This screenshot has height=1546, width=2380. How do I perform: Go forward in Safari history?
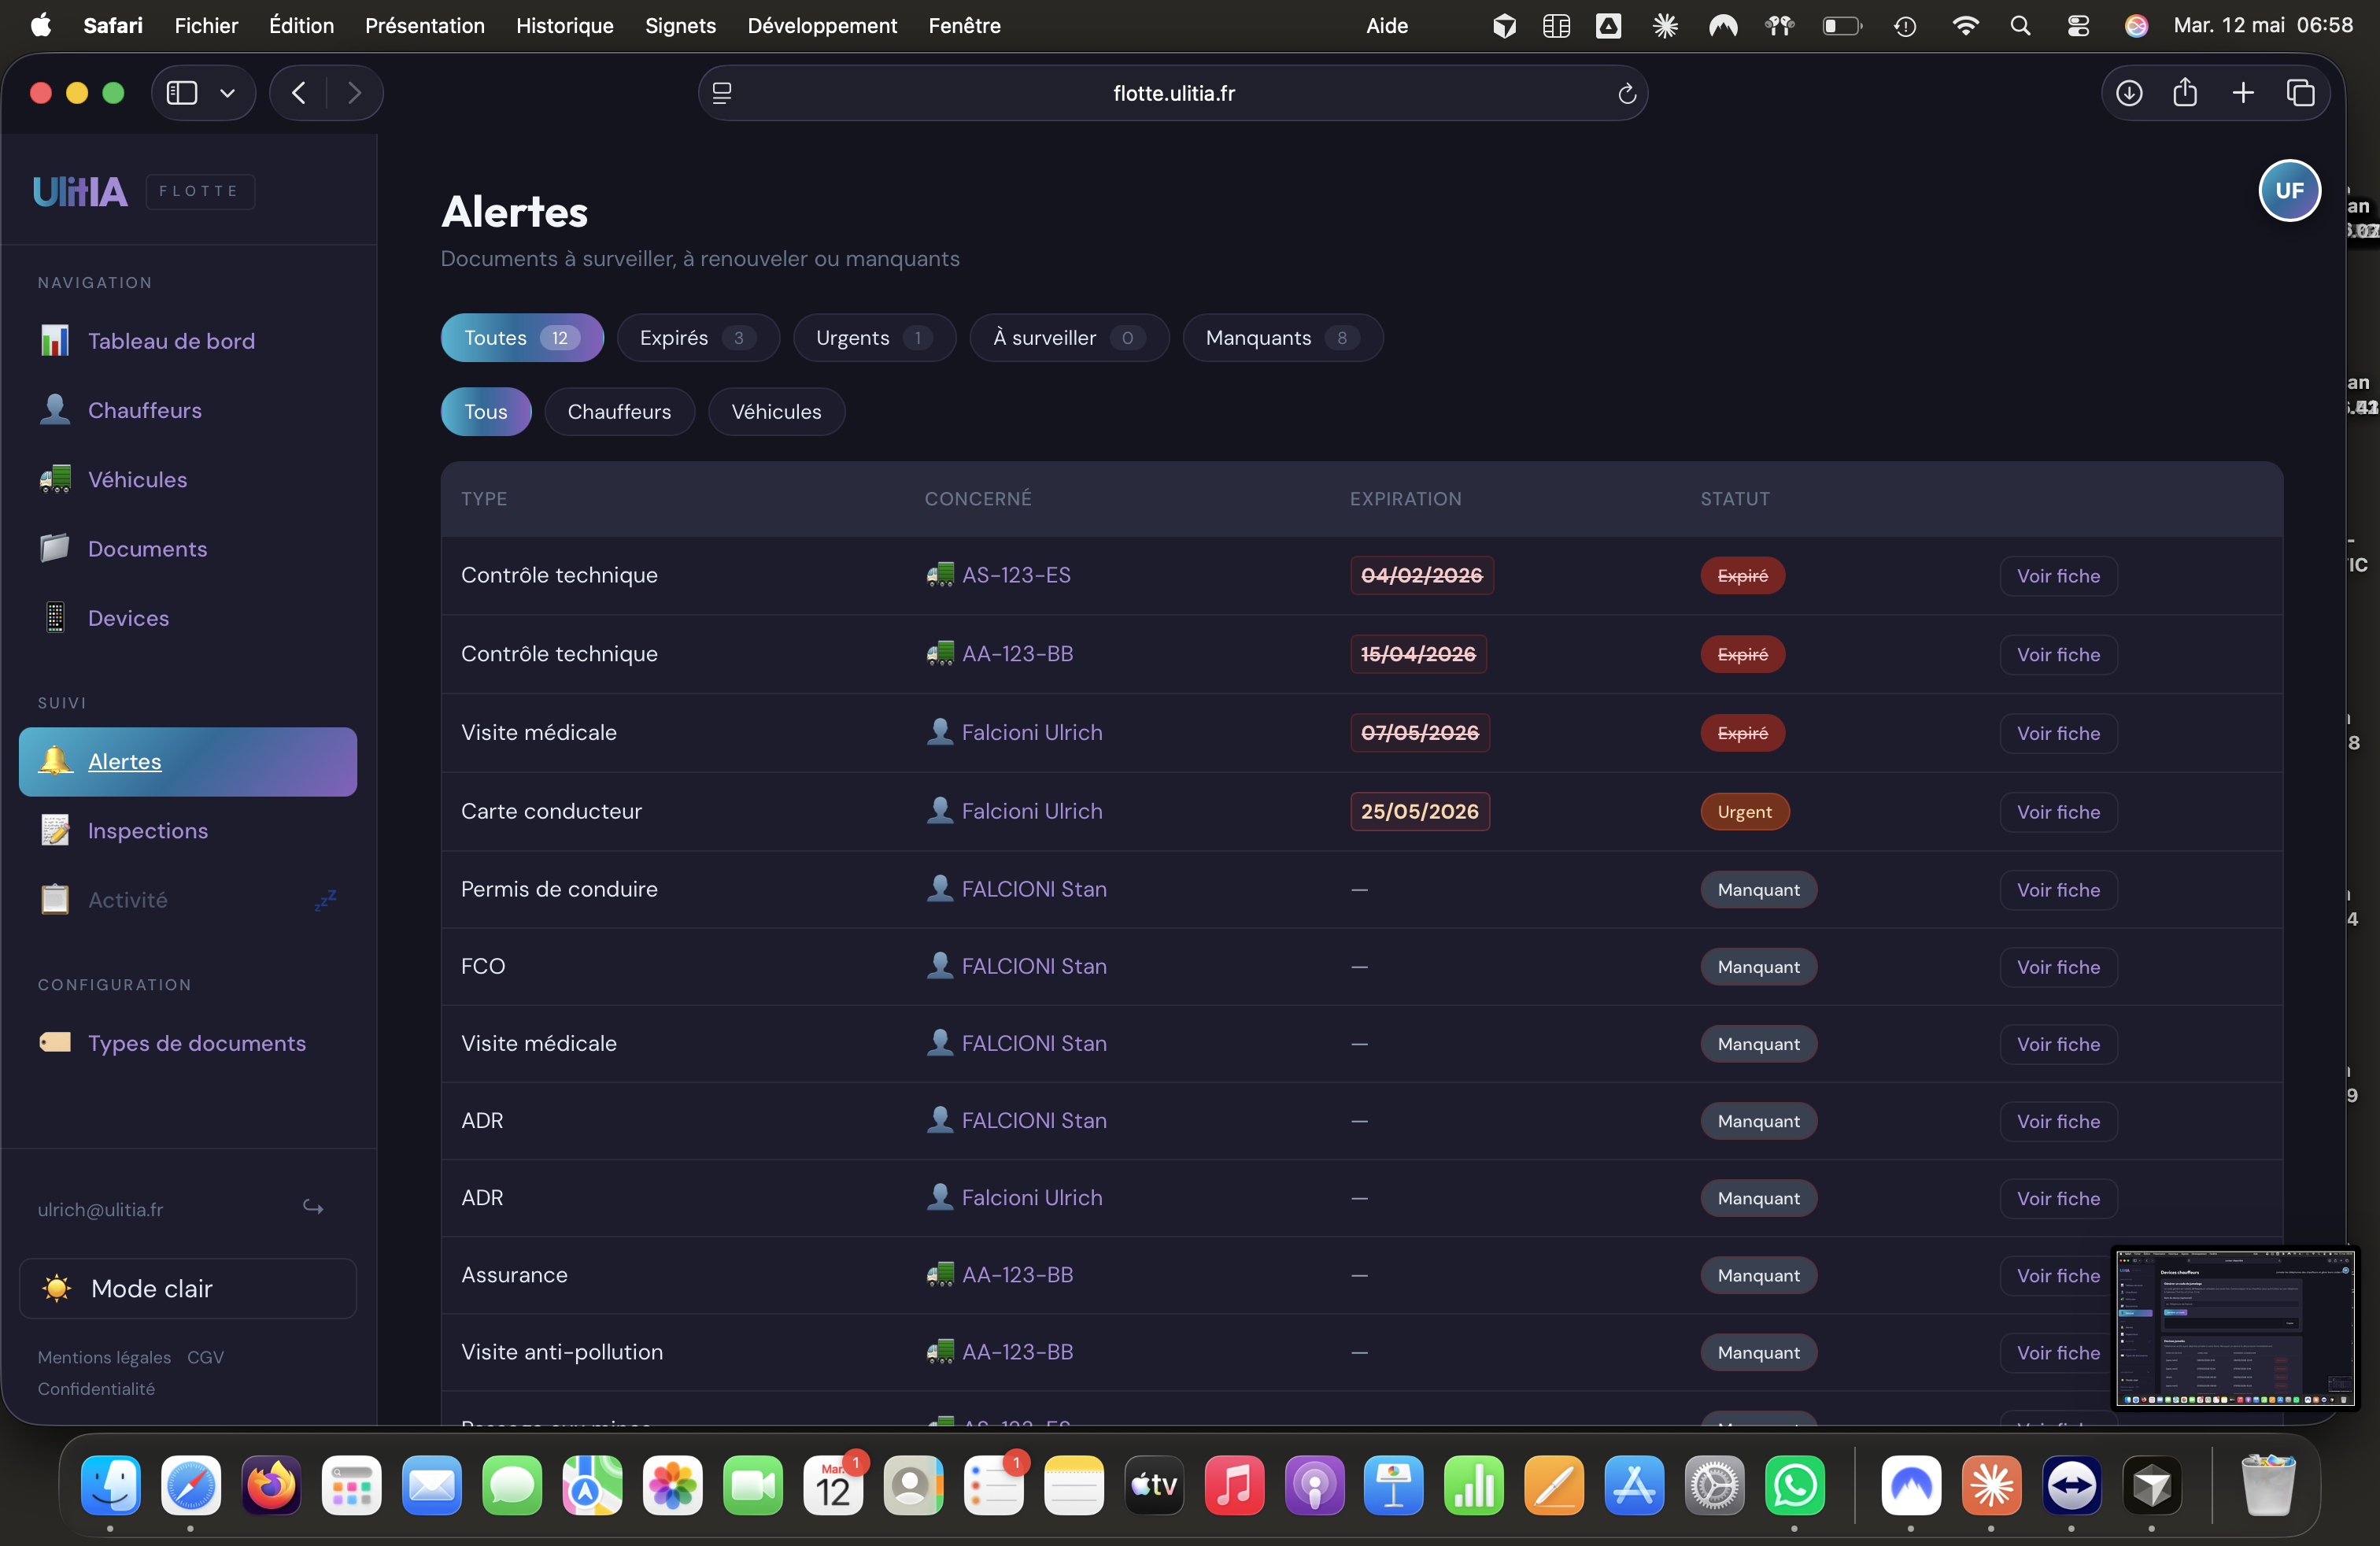(x=354, y=93)
